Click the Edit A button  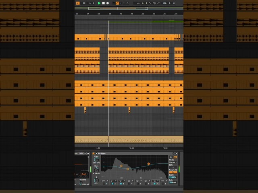[x=173, y=167]
